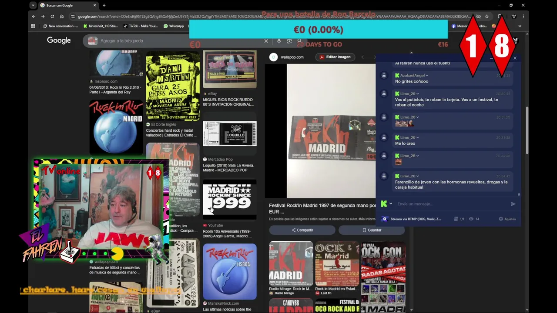
Task: Click the Stream via RTMP source icon
Action: click(x=384, y=219)
